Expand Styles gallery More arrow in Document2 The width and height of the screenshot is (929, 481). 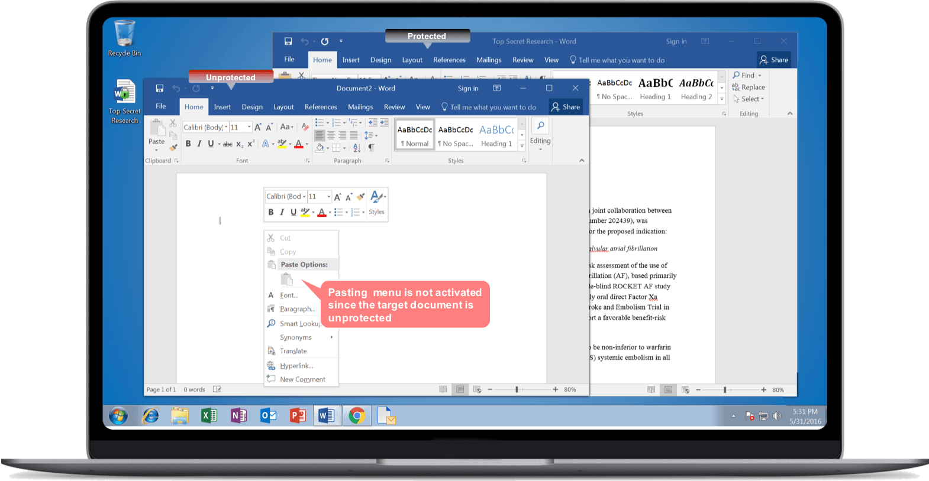[522, 146]
